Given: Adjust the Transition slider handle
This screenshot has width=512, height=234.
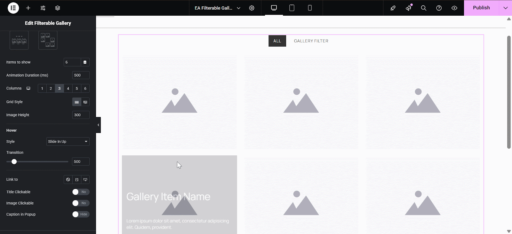Looking at the screenshot, I should (14, 162).
